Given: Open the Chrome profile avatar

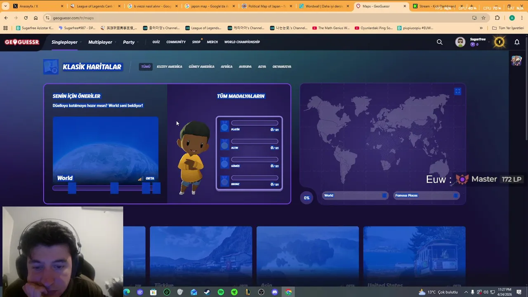Looking at the screenshot, I should coord(512,18).
